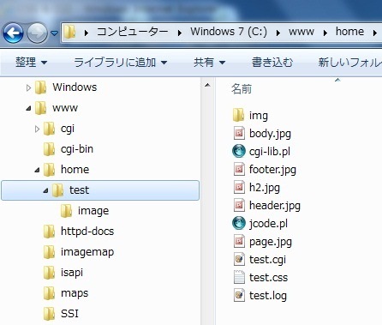Click the file name text test.log
The width and height of the screenshot is (382, 325).
point(268,296)
